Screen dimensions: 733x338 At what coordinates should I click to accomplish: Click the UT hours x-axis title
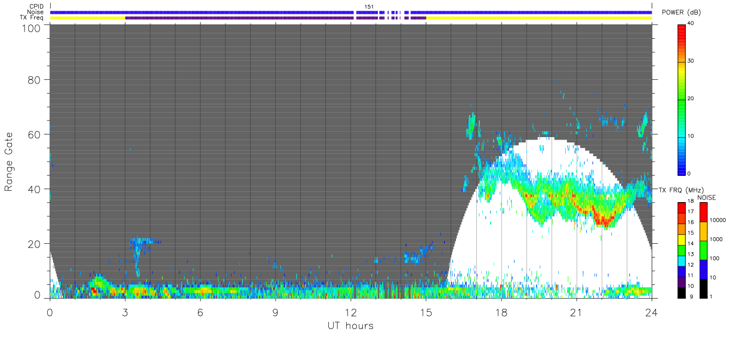[x=350, y=325]
